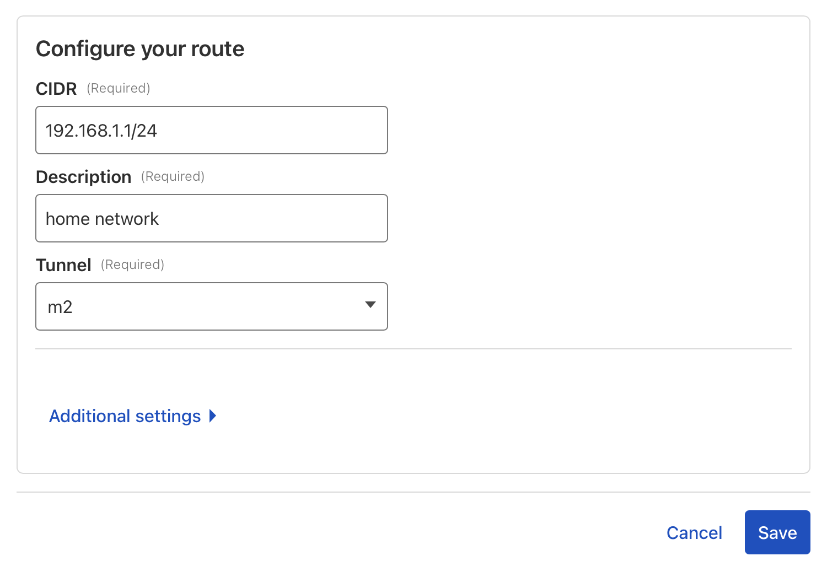Click the disclosure triangle next to Additional settings

[212, 416]
